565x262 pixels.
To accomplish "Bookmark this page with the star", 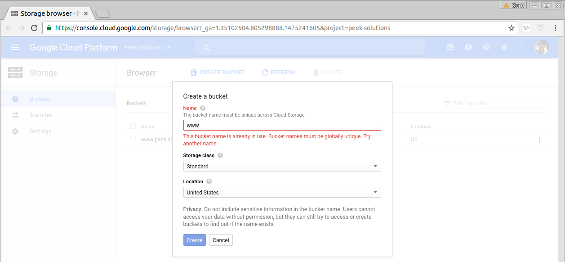I will 512,28.
